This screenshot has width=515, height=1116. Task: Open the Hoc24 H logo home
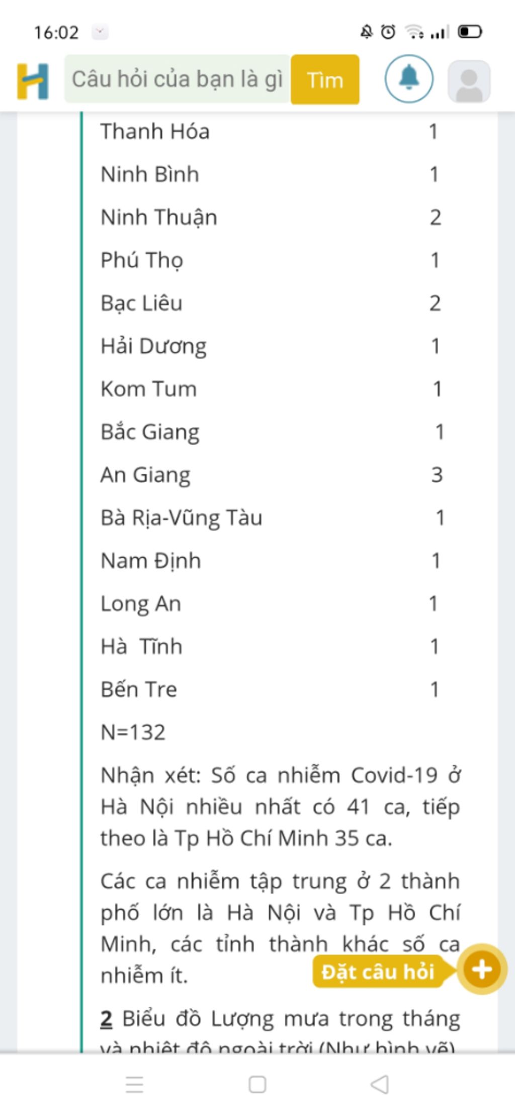point(33,81)
